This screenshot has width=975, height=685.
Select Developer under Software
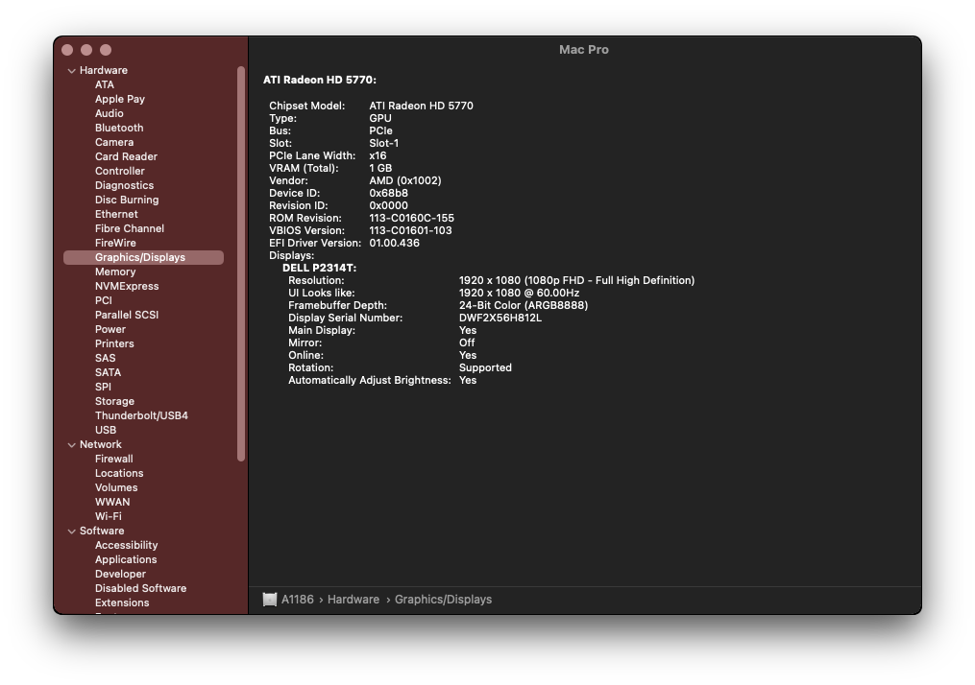coord(120,574)
